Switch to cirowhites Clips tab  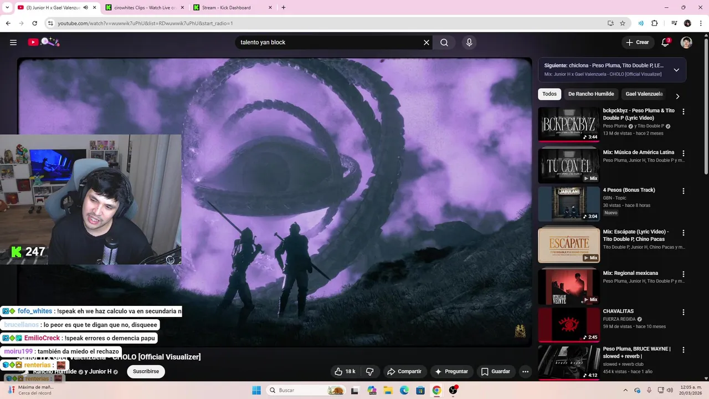145,8
